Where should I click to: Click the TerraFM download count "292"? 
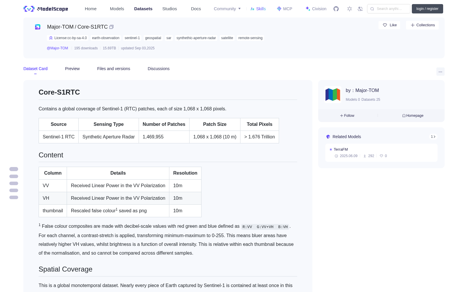371,156
